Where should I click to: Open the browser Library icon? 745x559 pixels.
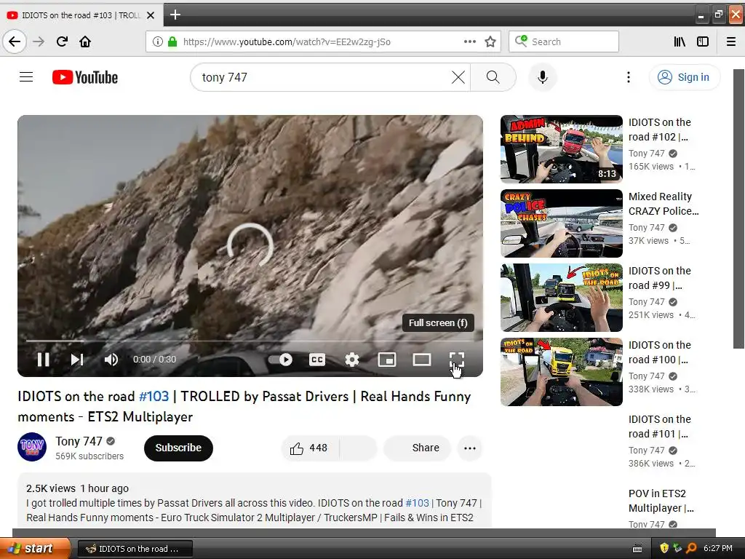pyautogui.click(x=680, y=41)
